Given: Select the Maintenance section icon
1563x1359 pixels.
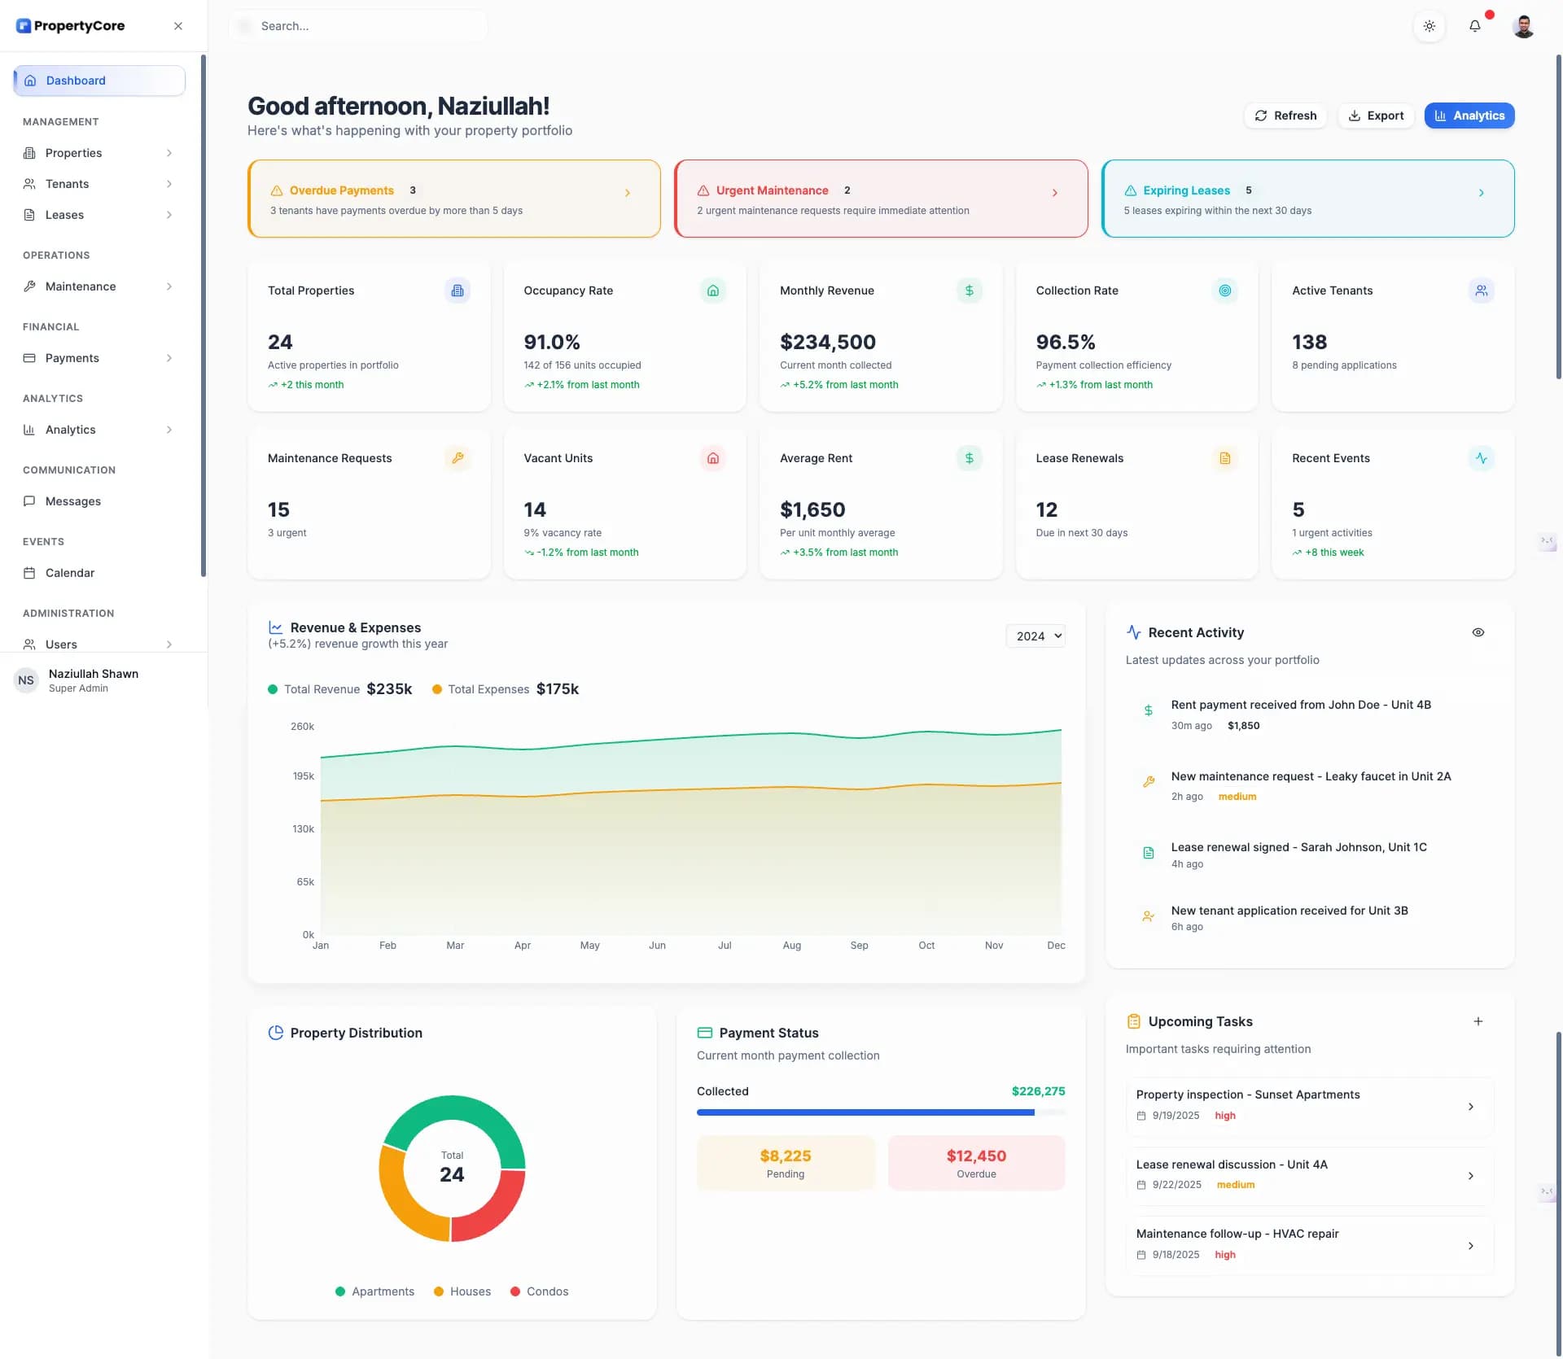Looking at the screenshot, I should (x=30, y=286).
